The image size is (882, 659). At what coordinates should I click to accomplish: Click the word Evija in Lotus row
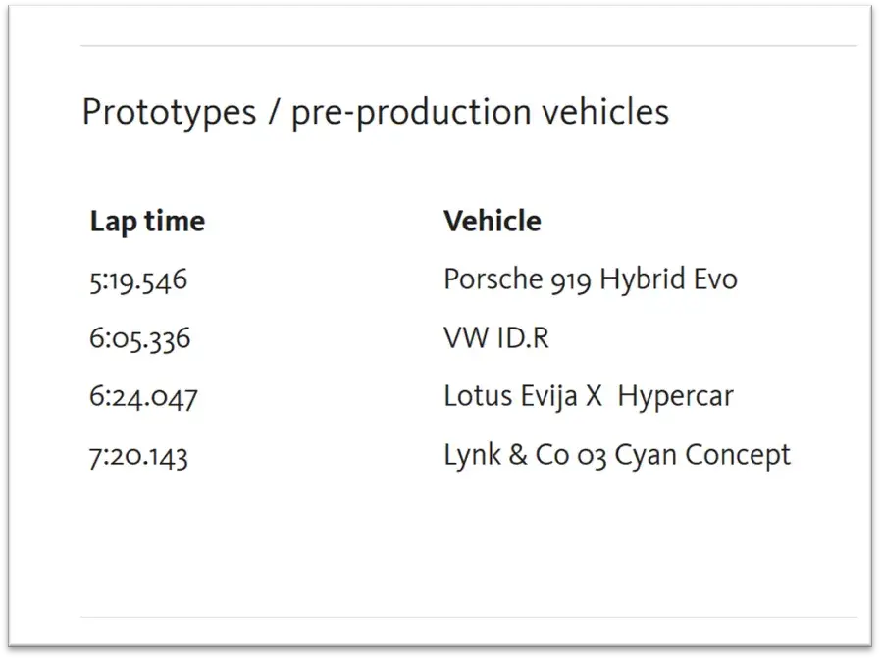click(x=548, y=397)
